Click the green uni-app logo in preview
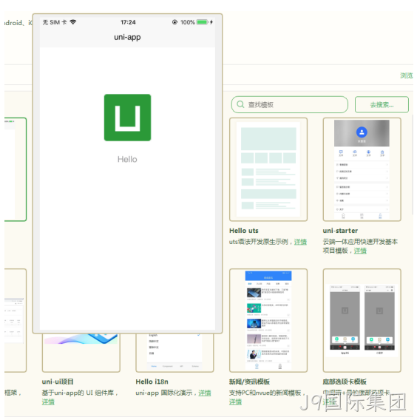 (127, 118)
